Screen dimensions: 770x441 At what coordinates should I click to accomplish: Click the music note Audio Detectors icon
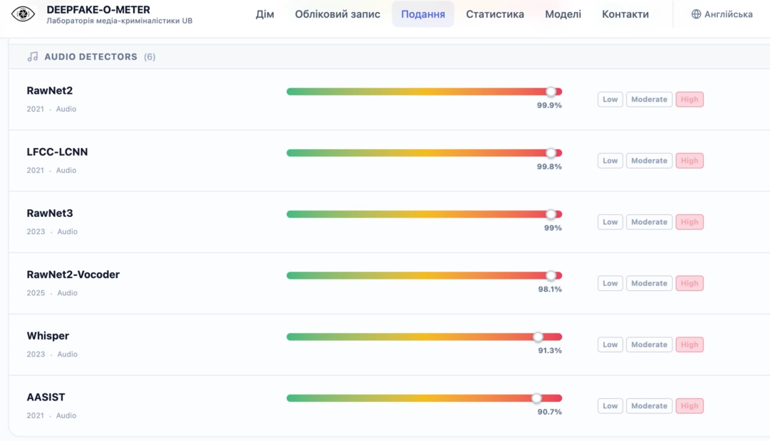33,57
